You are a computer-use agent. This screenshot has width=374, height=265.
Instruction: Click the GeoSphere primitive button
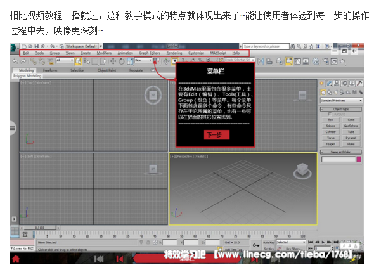click(x=351, y=126)
